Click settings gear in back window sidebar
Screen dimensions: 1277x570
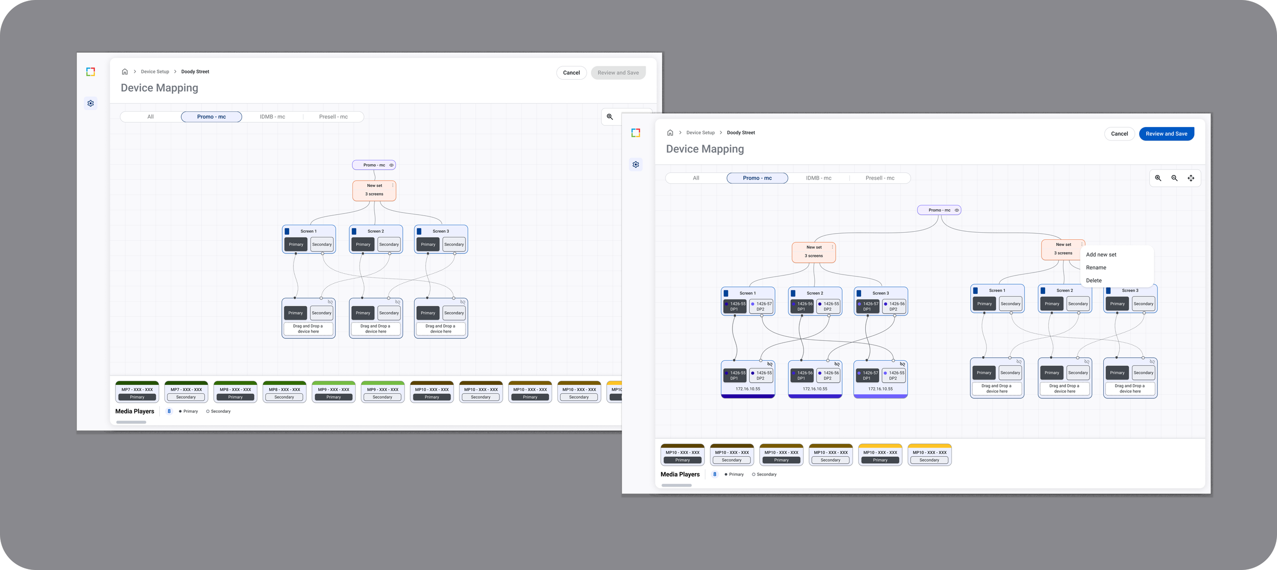click(90, 104)
